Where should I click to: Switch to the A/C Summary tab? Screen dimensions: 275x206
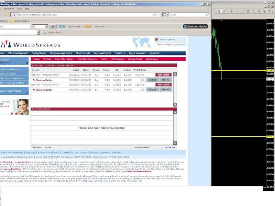tap(118, 59)
